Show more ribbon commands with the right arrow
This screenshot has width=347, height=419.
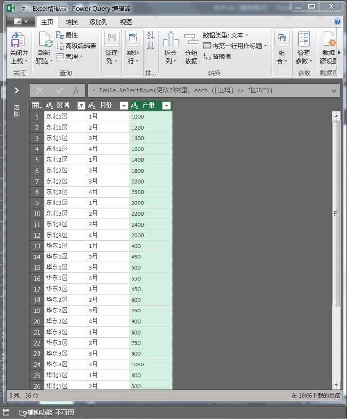tap(339, 53)
